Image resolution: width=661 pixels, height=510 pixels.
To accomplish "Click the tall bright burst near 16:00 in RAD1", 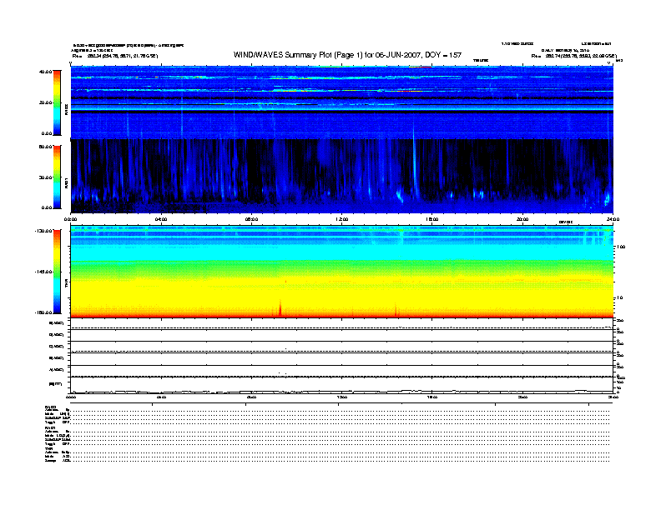I will (x=415, y=164).
